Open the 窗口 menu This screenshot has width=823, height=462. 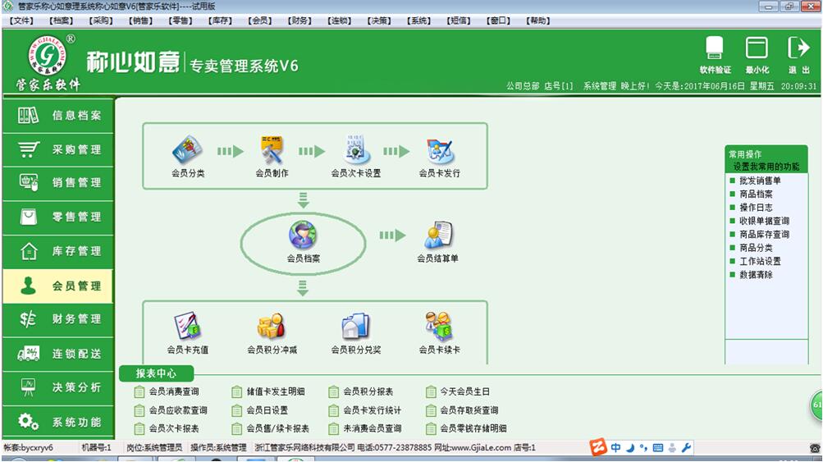tap(499, 21)
